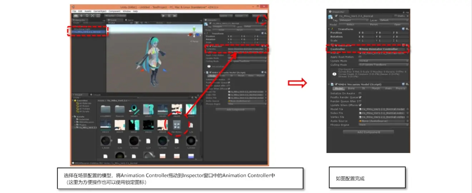Toggle Update When Offscreen in standalone Inspector
Screen dimensions: 472x193
360,105
